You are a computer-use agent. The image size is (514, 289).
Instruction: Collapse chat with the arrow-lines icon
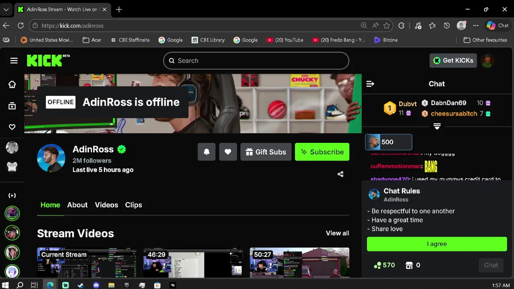[370, 84]
